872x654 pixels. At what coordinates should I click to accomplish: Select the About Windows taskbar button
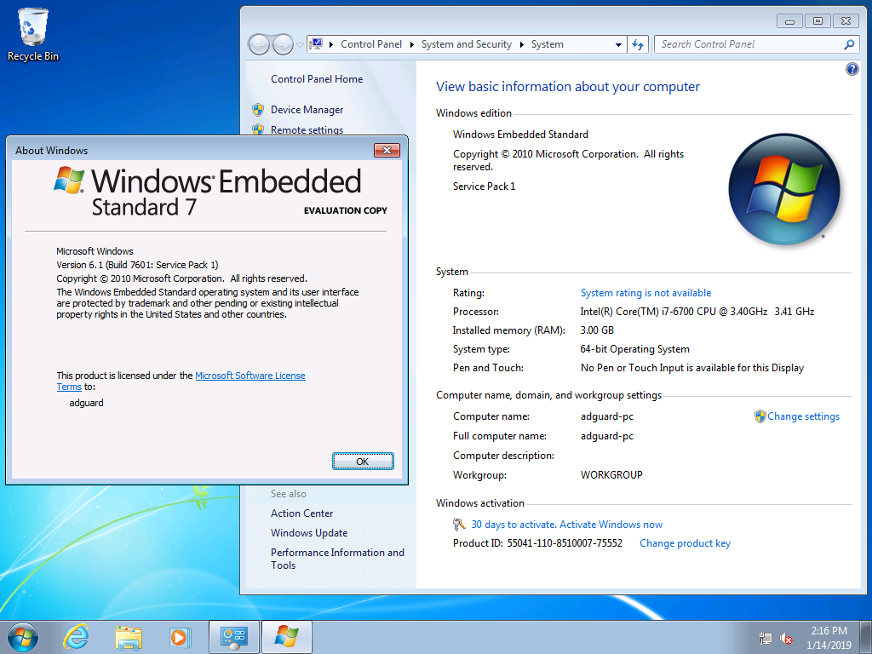pos(286,637)
